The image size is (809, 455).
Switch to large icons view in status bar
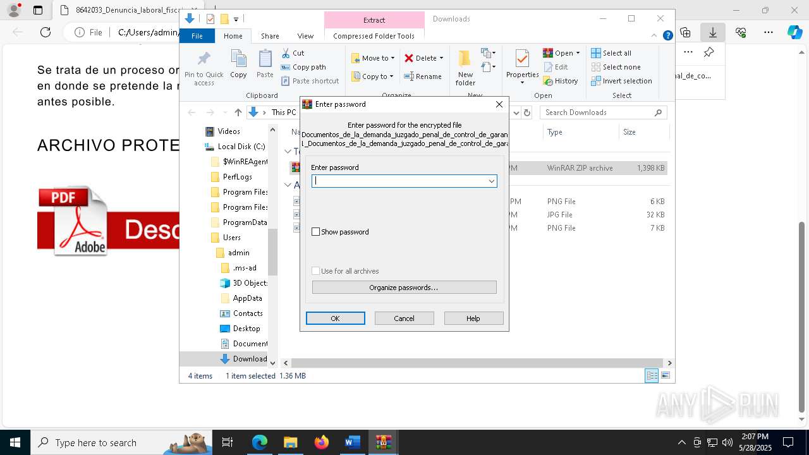[x=665, y=375]
